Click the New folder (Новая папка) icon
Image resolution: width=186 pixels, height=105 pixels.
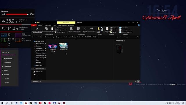point(99,29)
